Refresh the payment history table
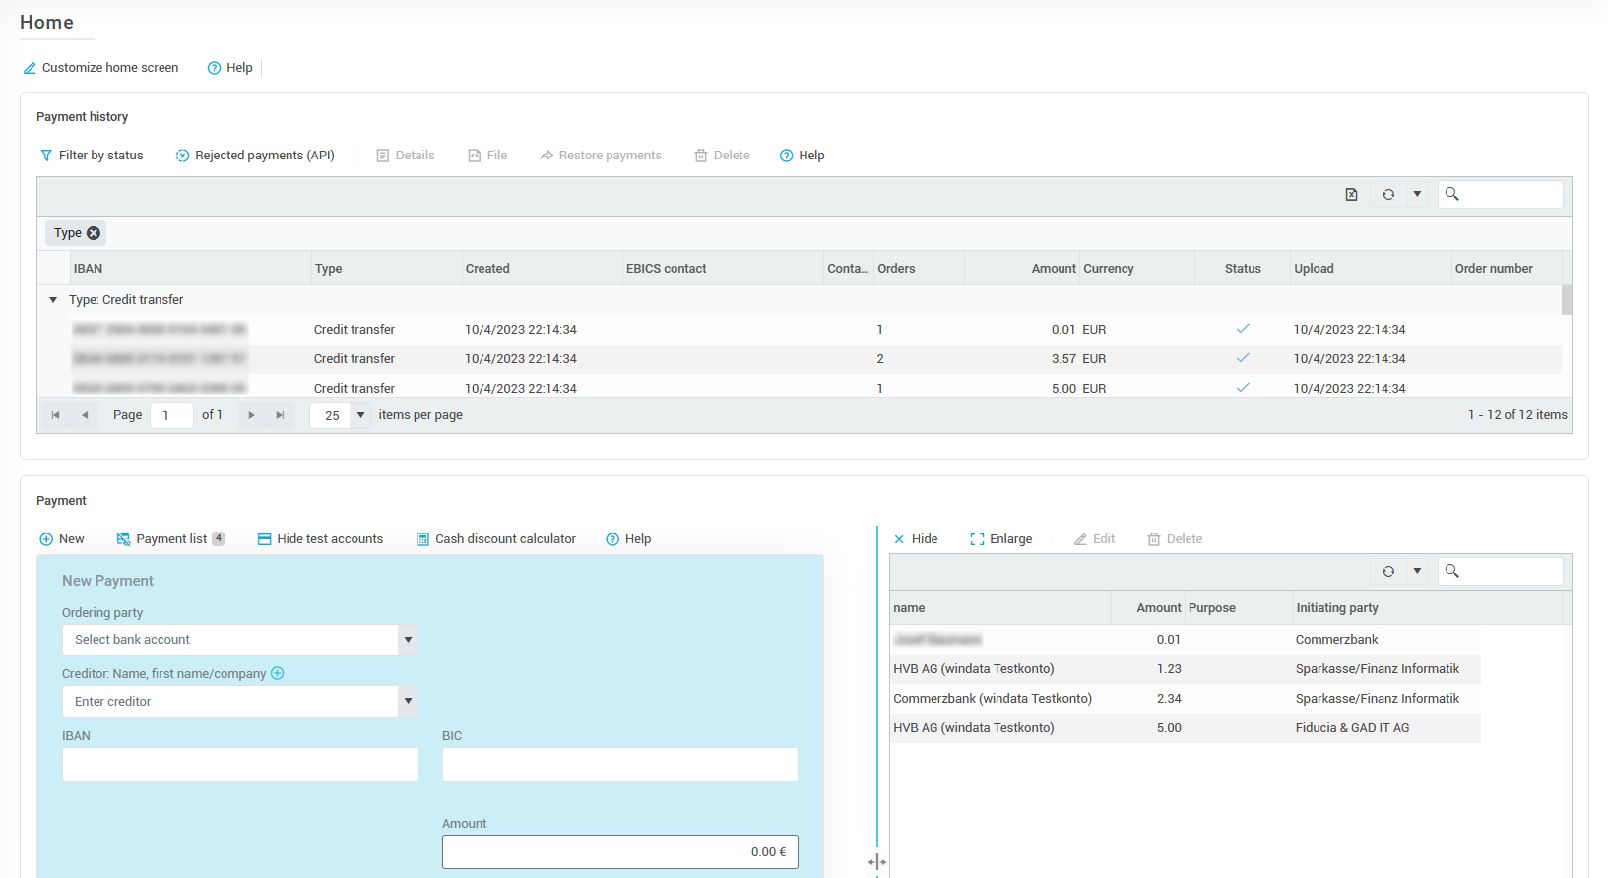 (x=1388, y=195)
